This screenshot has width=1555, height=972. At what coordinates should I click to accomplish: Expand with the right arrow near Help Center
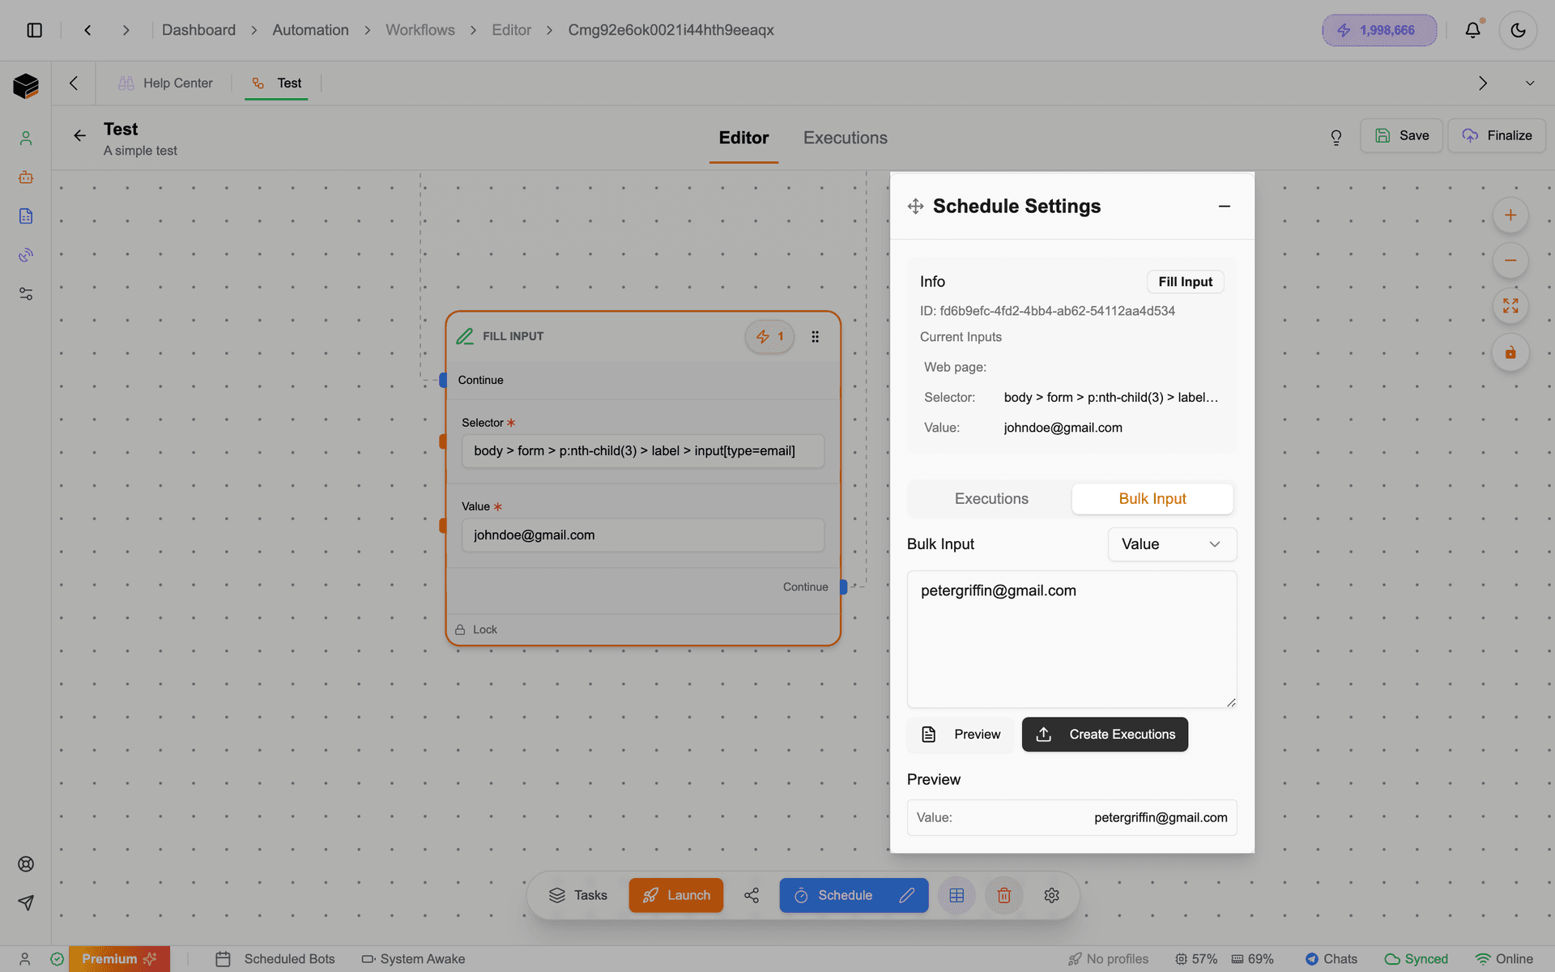pos(1482,83)
